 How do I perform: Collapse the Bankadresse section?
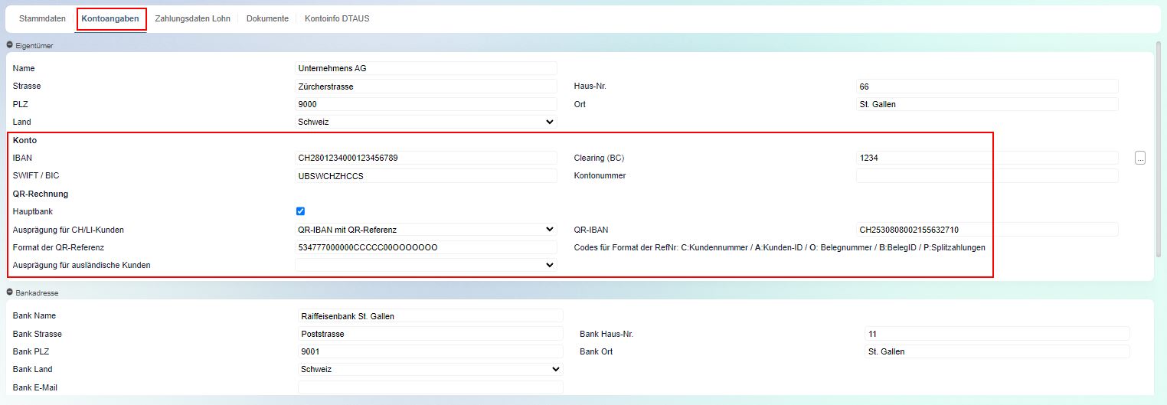pos(10,292)
